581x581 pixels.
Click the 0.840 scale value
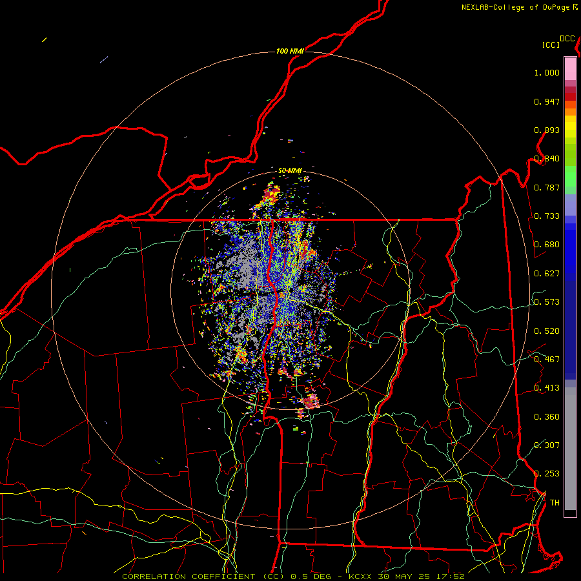pos(547,159)
